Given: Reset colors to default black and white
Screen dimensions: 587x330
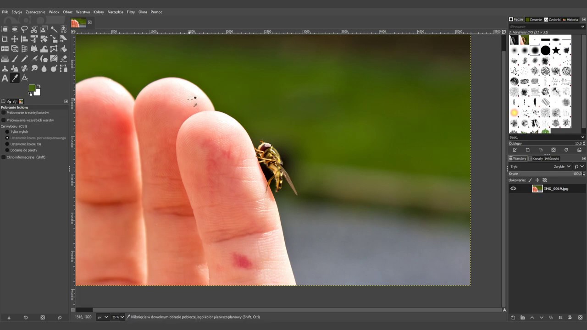Looking at the screenshot, I should (30, 93).
